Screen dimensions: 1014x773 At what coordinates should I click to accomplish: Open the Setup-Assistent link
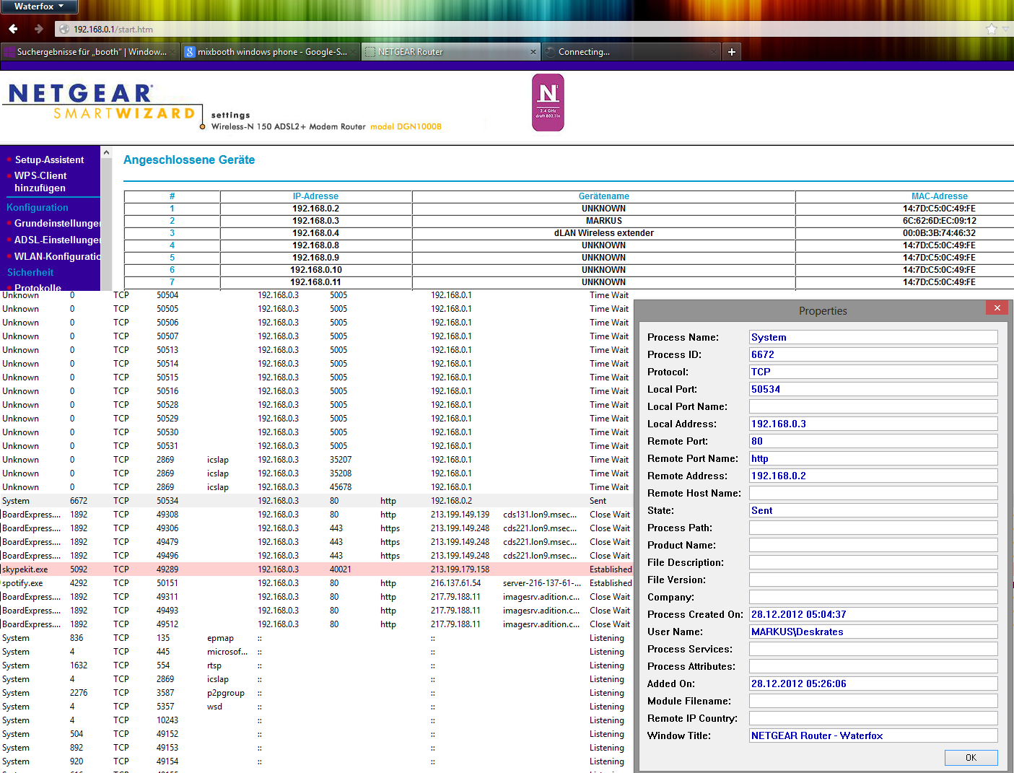click(x=49, y=160)
